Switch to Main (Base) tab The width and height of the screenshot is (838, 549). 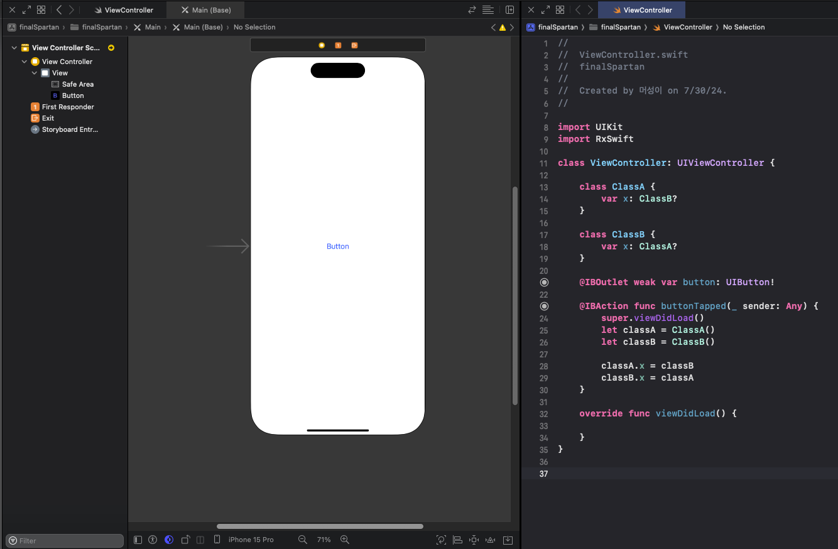click(x=205, y=10)
